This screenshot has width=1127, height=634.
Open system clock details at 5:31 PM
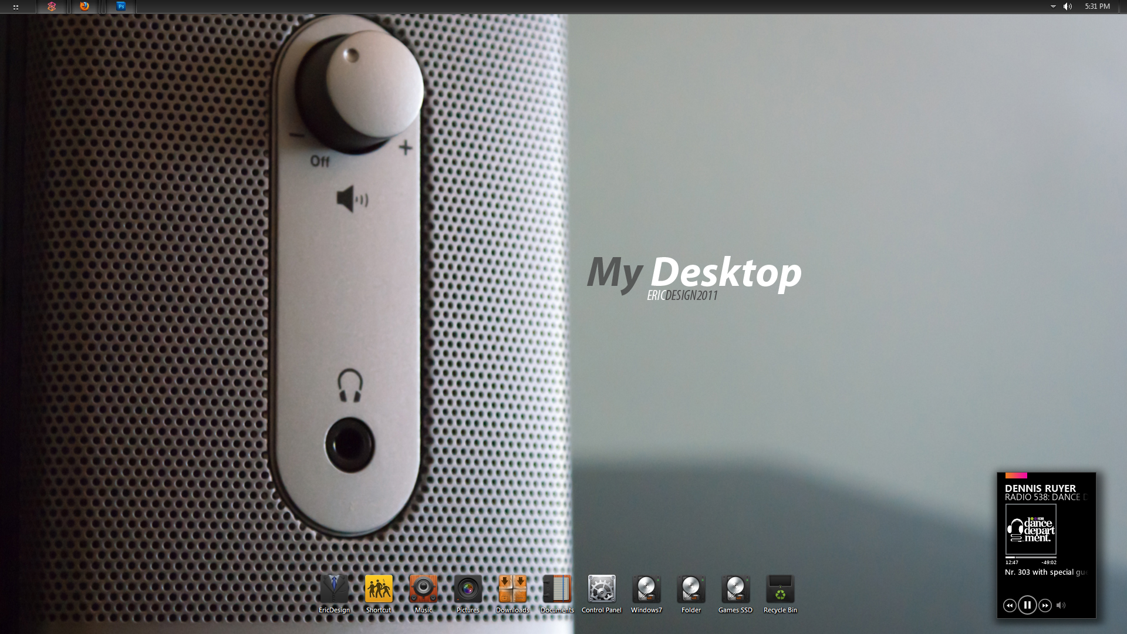[1099, 7]
